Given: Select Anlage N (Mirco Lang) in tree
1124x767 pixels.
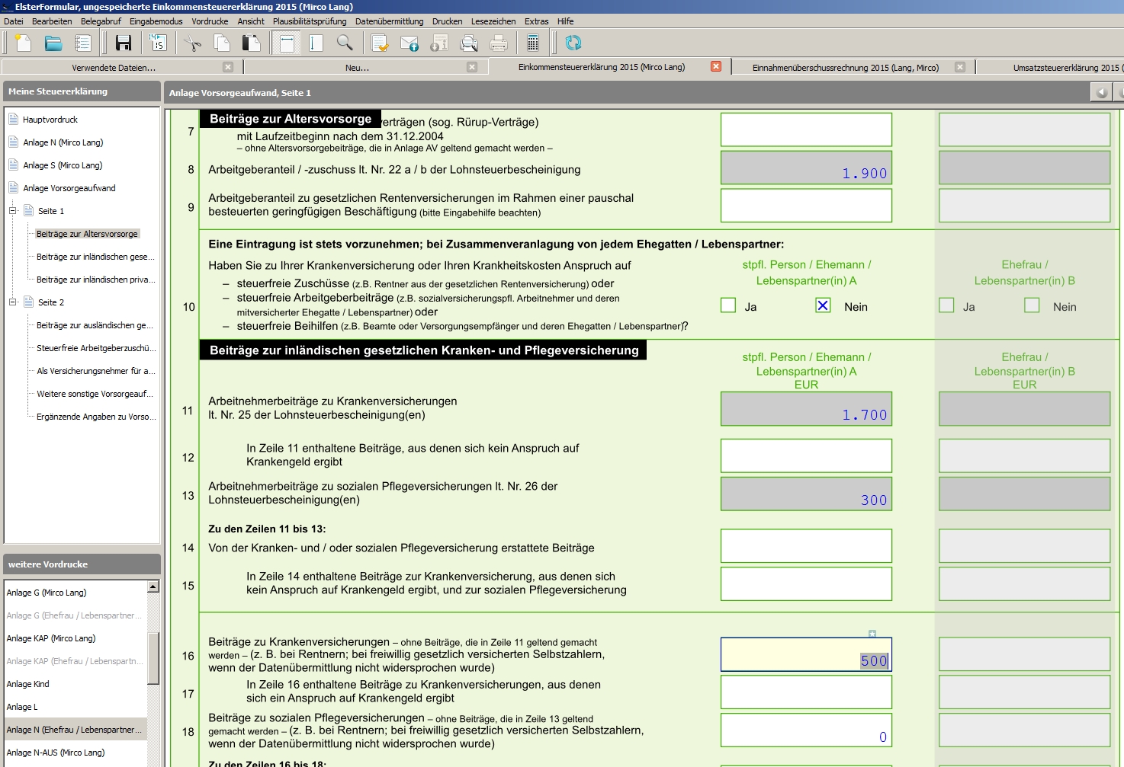Looking at the screenshot, I should point(63,142).
